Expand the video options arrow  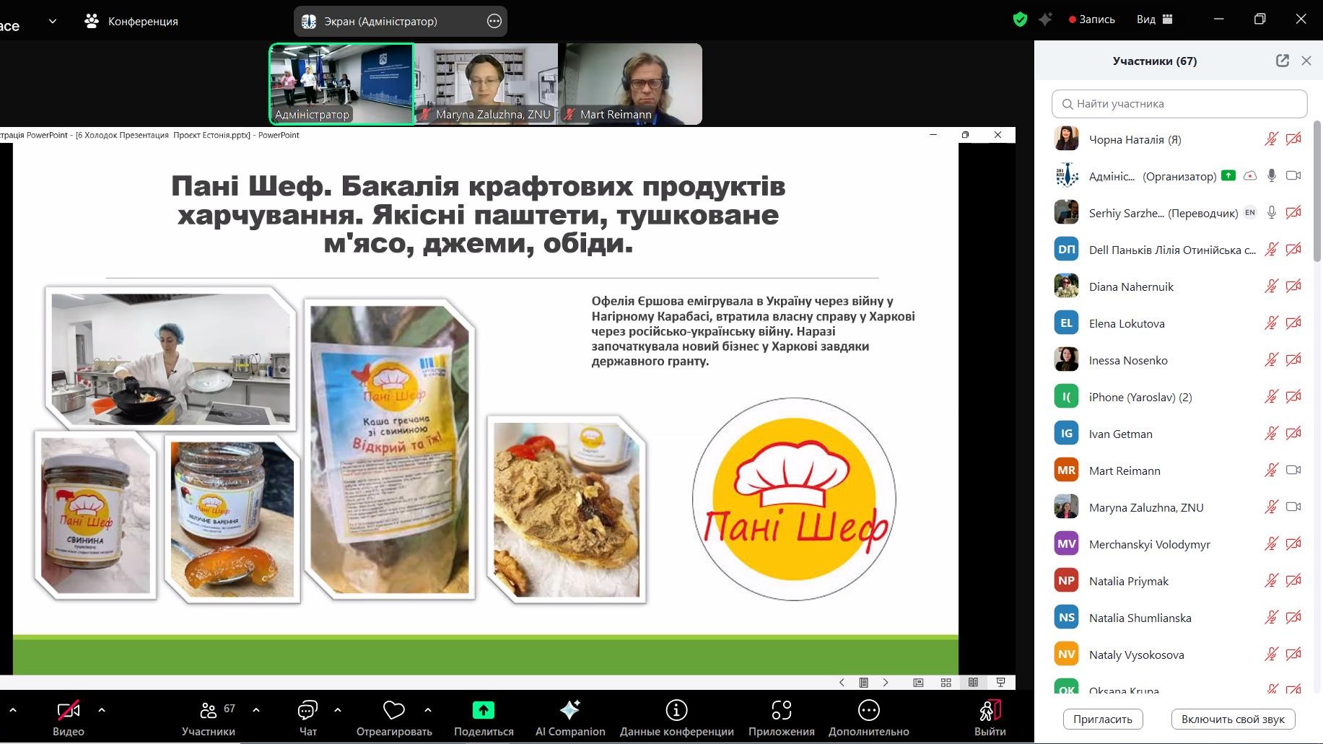pyautogui.click(x=102, y=710)
